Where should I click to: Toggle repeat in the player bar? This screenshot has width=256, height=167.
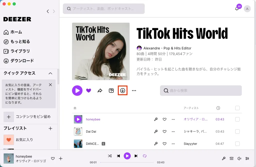[145, 156]
